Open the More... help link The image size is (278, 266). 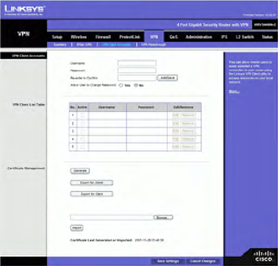pyautogui.click(x=234, y=92)
